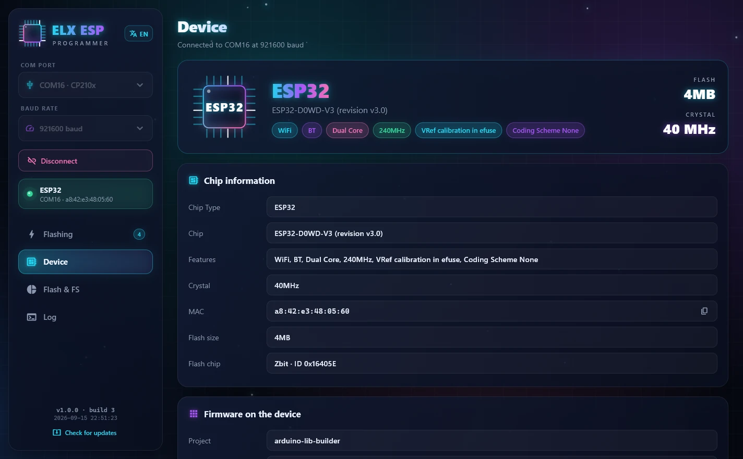
Task: Click the Firmware on the device grid icon
Action: point(194,414)
